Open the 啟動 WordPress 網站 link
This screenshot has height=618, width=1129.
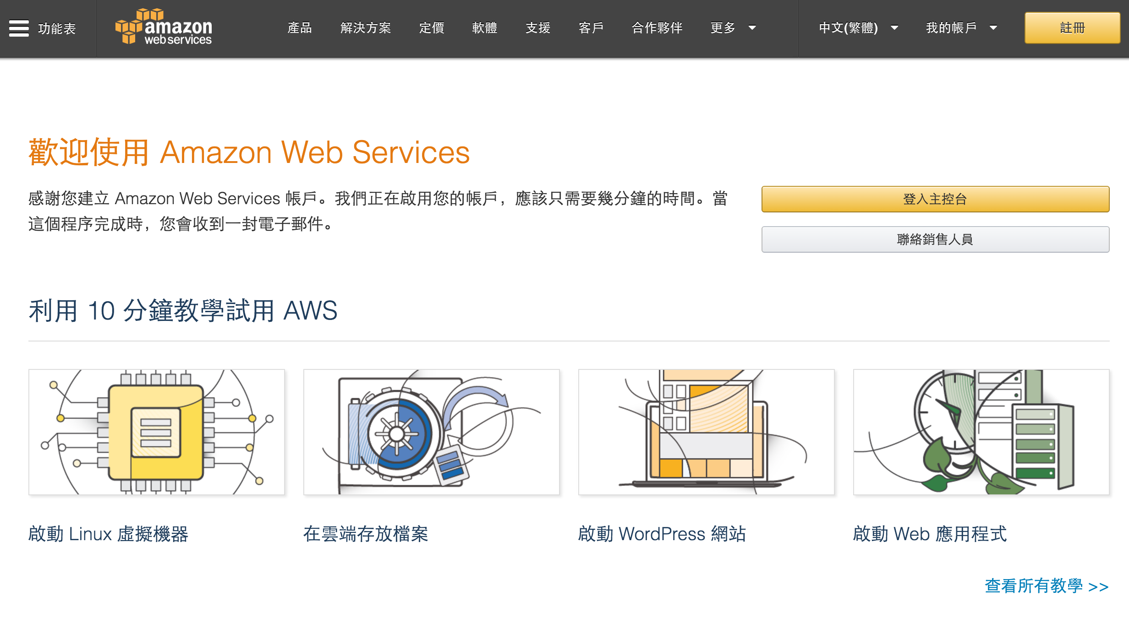point(662,534)
